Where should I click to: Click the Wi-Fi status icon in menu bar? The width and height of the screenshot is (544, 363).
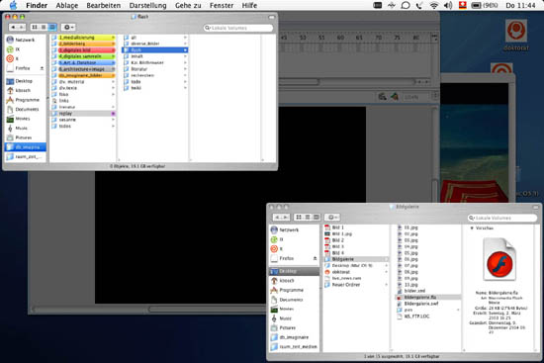click(x=433, y=5)
